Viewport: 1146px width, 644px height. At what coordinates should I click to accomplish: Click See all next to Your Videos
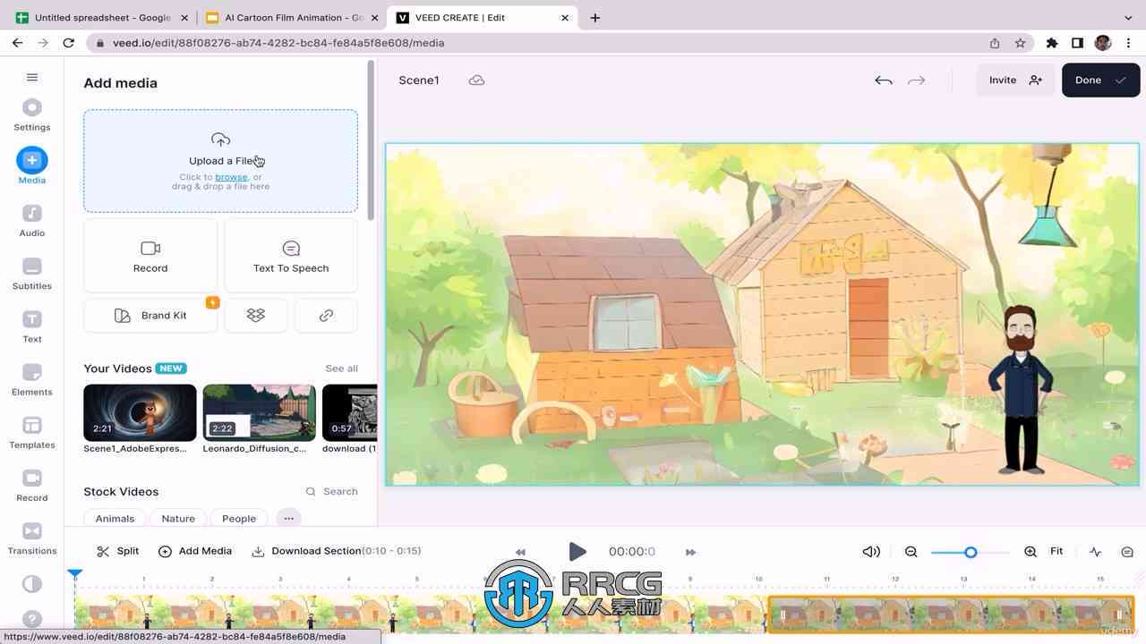341,369
